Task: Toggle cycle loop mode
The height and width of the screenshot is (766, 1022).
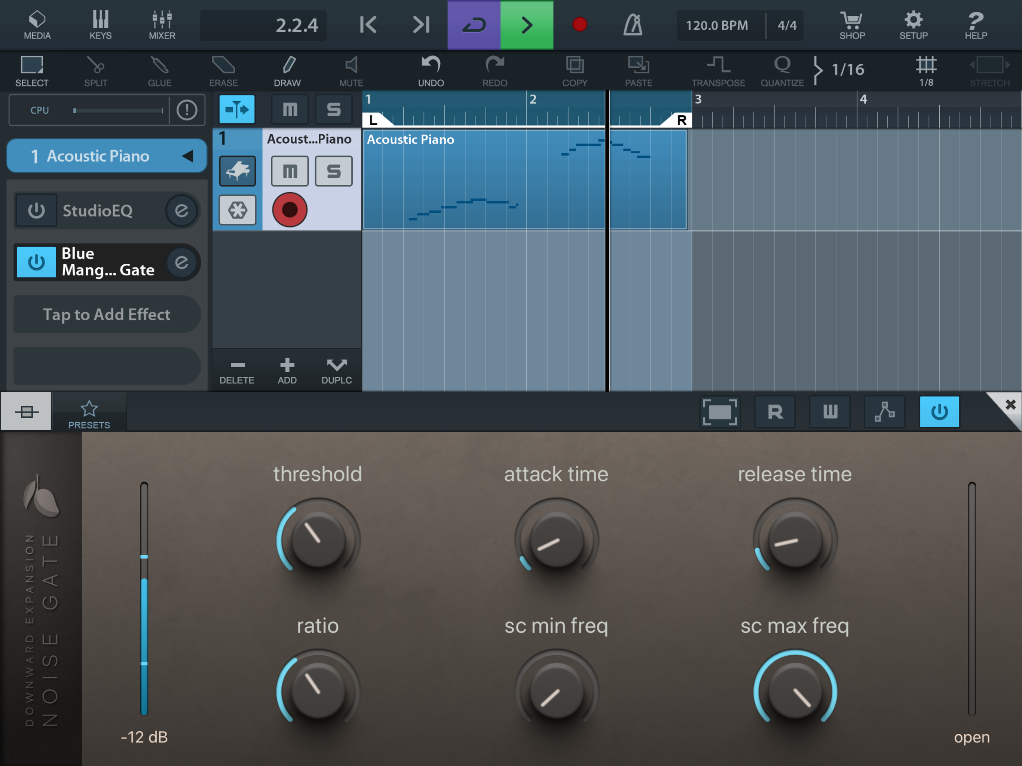Action: (474, 24)
